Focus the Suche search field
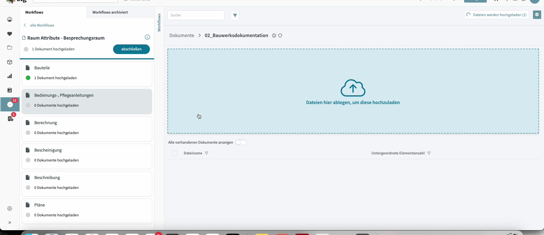This screenshot has width=544, height=235. click(196, 15)
